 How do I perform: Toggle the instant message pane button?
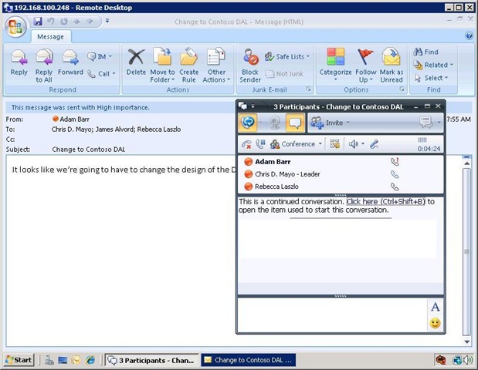(295, 123)
